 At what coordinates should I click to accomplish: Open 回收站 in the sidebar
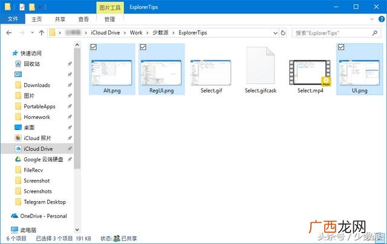pos(31,64)
